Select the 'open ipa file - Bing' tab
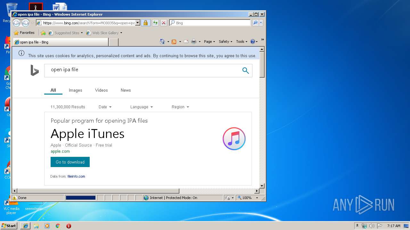The width and height of the screenshot is (410, 230). 61,42
